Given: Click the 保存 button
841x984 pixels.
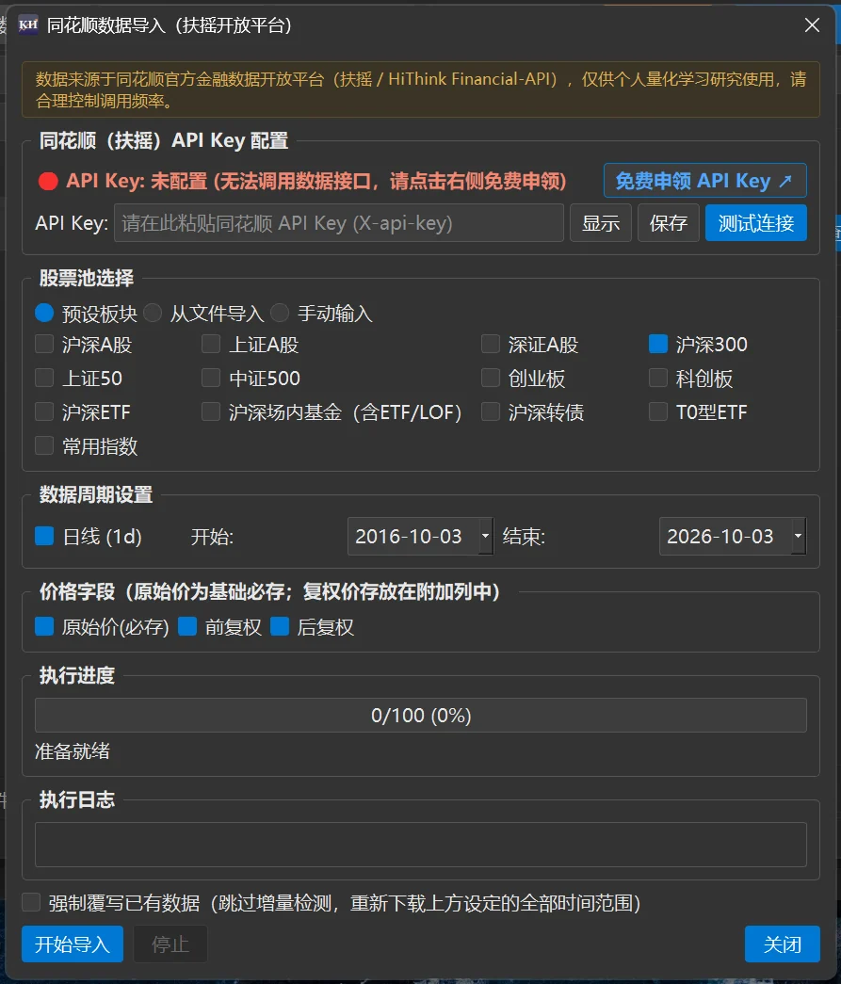Looking at the screenshot, I should click(x=669, y=223).
